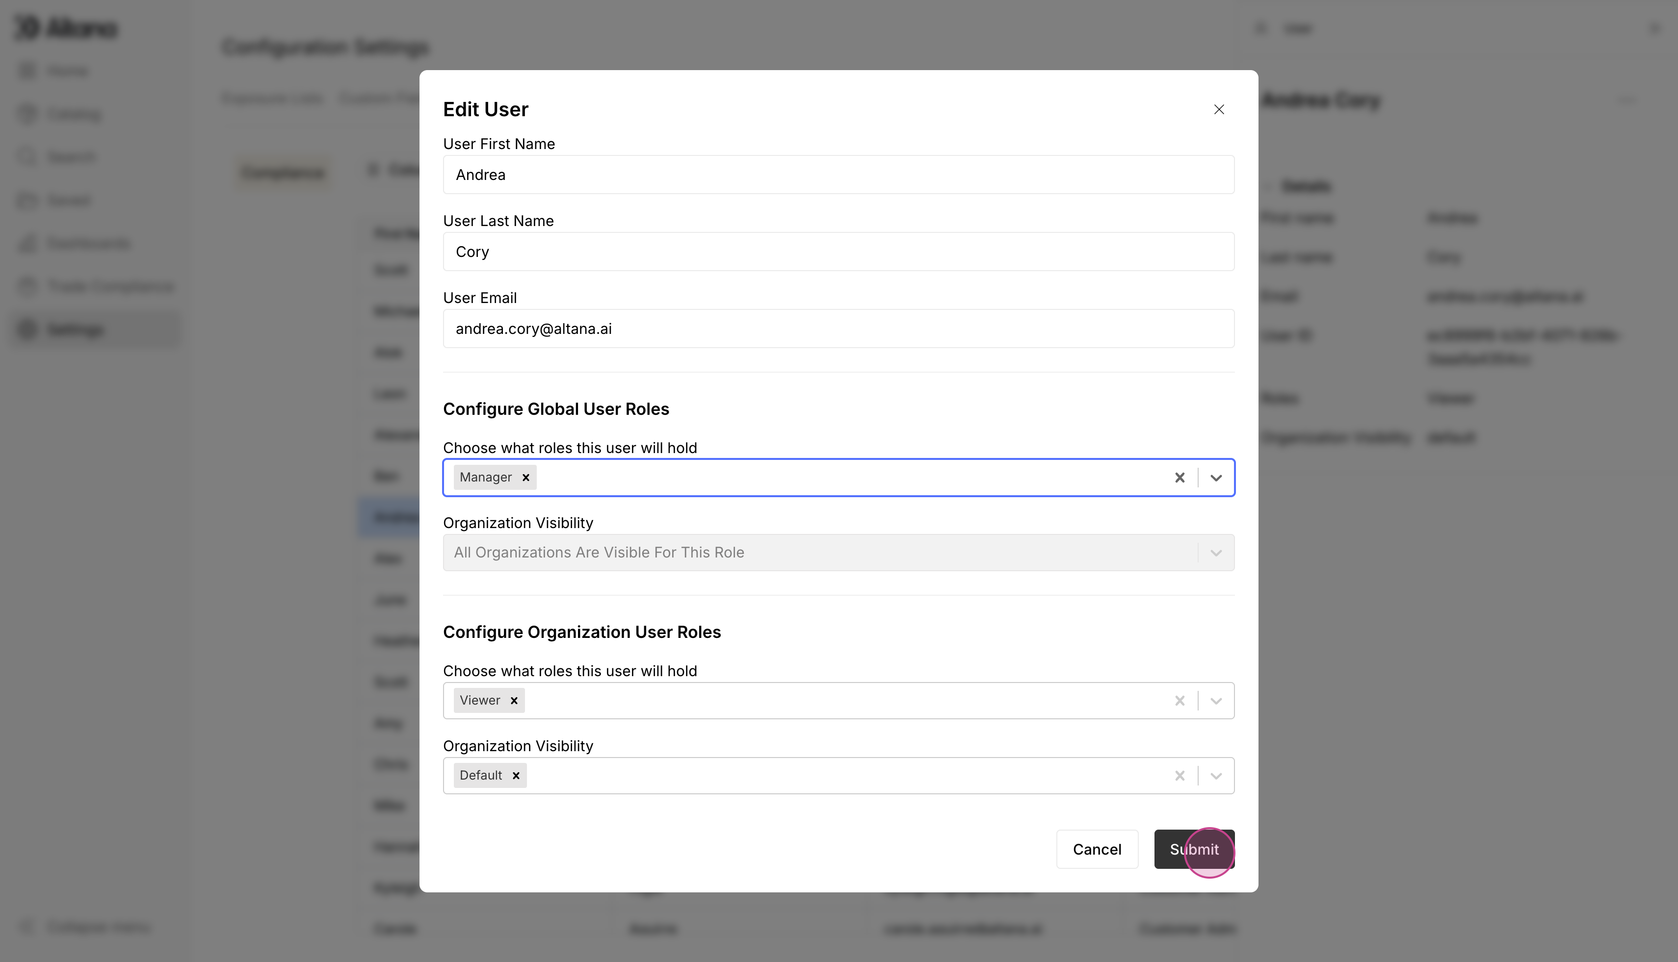Click the Manager role chip label
This screenshot has width=1678, height=962.
(485, 477)
